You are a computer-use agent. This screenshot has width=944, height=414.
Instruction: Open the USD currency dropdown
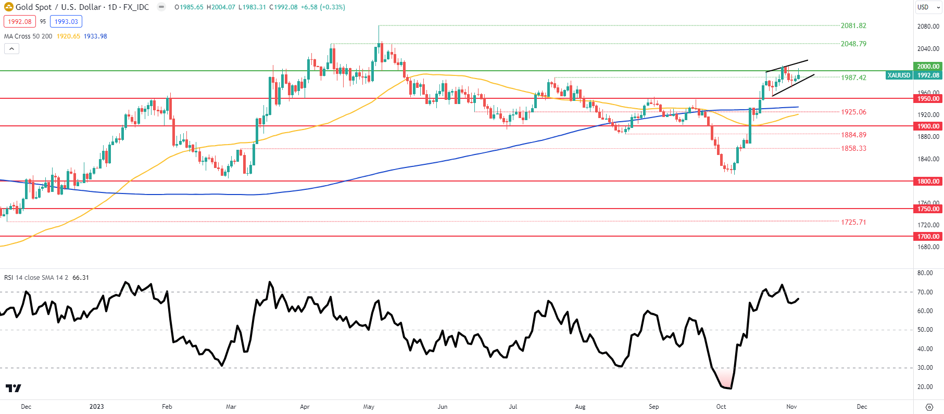pyautogui.click(x=929, y=7)
